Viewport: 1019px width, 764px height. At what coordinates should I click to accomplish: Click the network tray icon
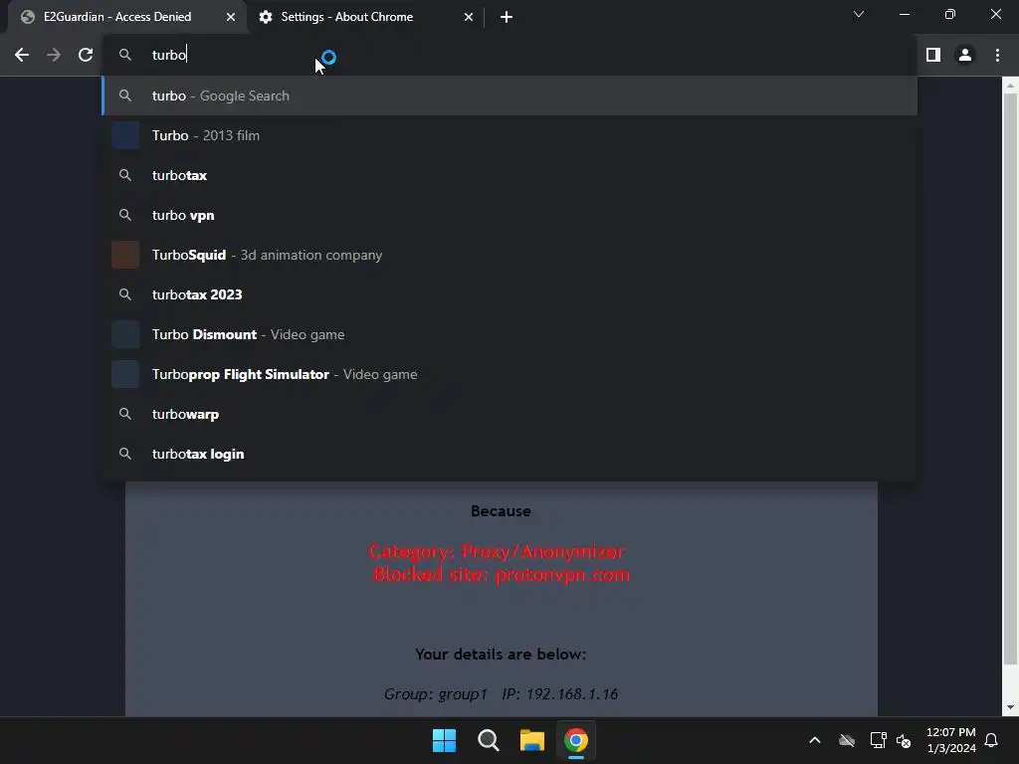tap(878, 740)
